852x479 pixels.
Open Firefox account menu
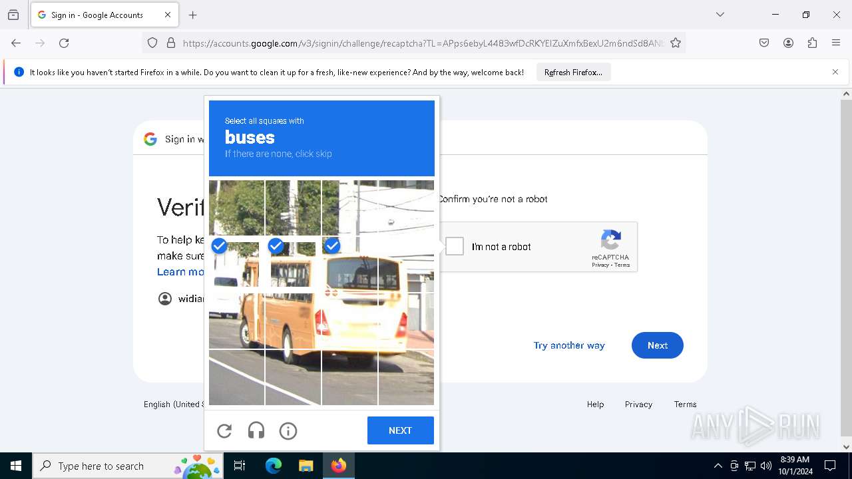point(788,43)
